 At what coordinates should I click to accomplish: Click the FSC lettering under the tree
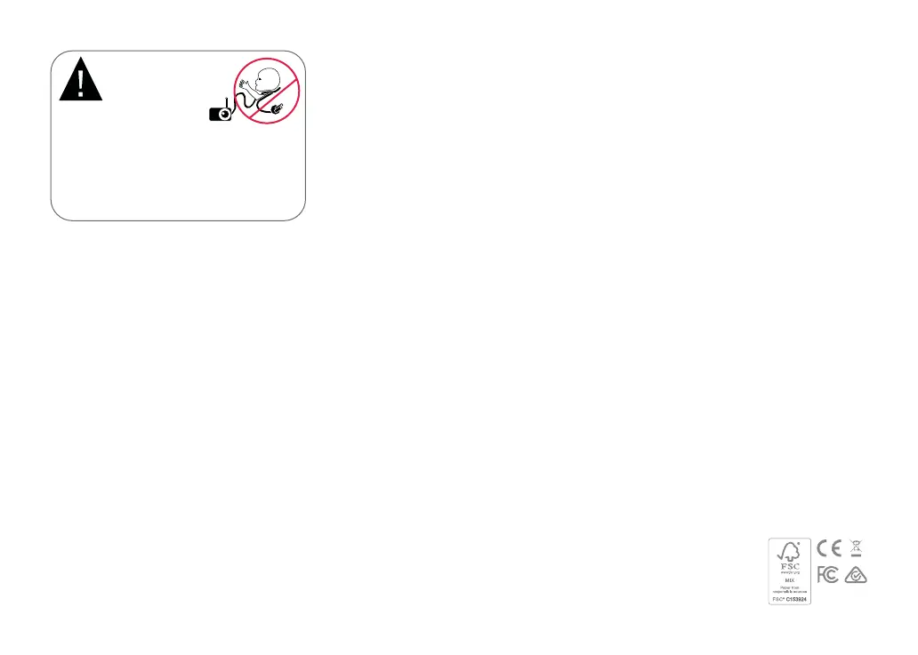click(x=790, y=566)
